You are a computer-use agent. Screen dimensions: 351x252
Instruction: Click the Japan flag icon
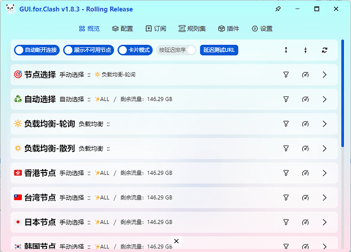coord(18,222)
